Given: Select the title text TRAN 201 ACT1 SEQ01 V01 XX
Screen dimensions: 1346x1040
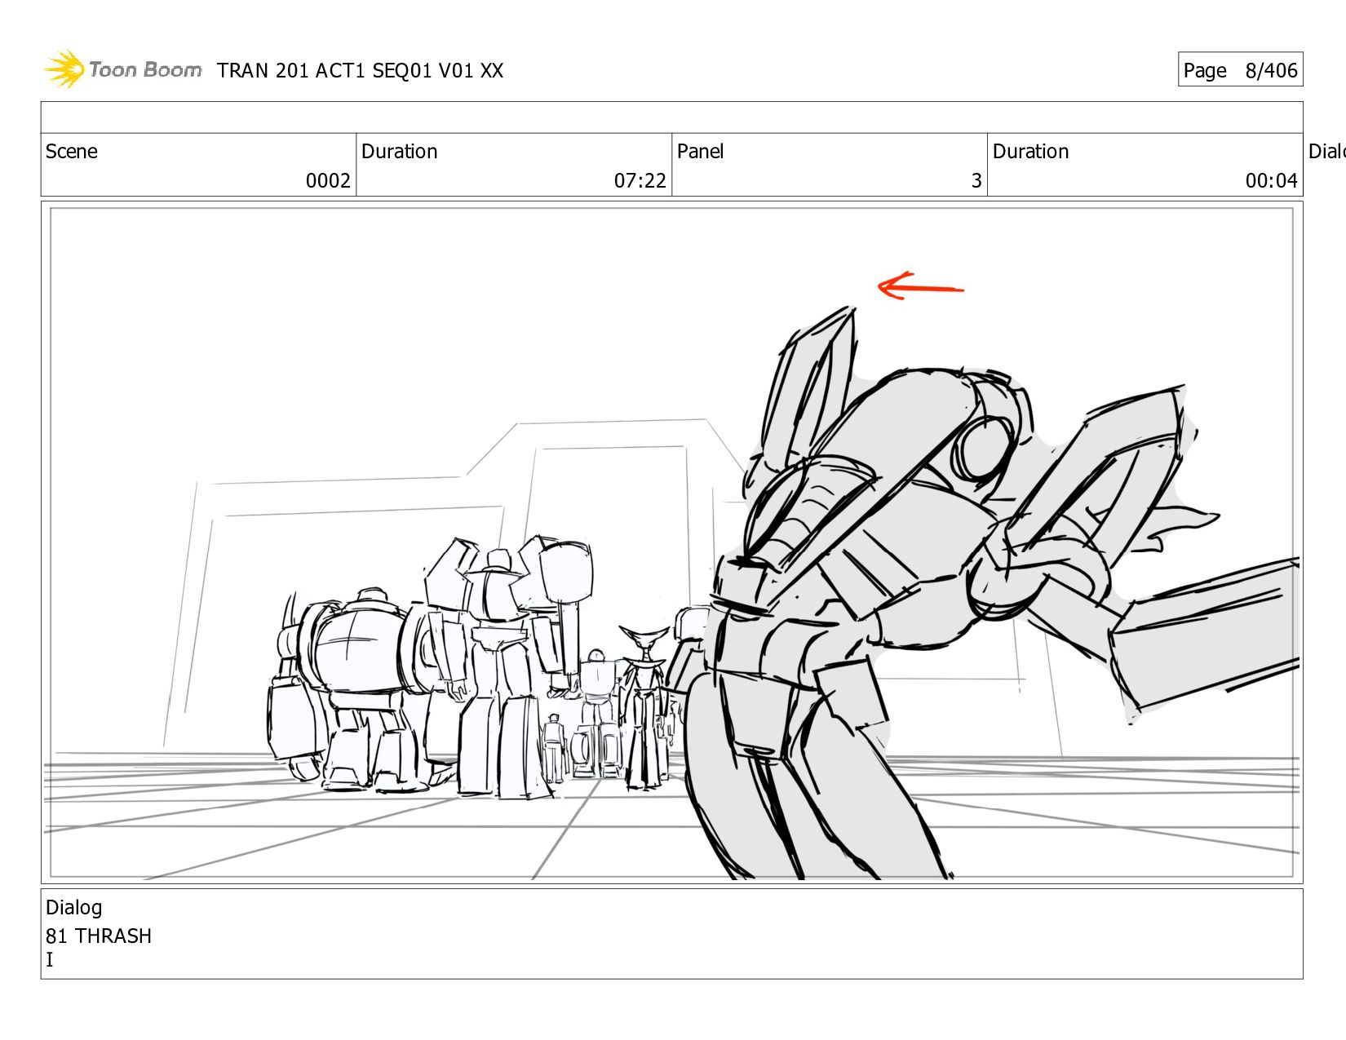Looking at the screenshot, I should [x=360, y=71].
